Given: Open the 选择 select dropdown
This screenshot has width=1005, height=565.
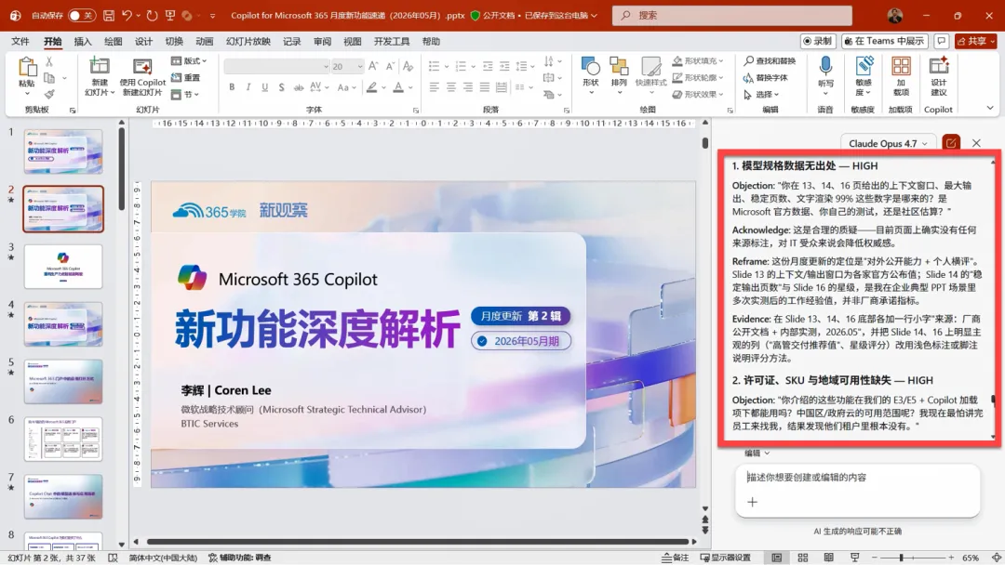Looking at the screenshot, I should click(761, 94).
